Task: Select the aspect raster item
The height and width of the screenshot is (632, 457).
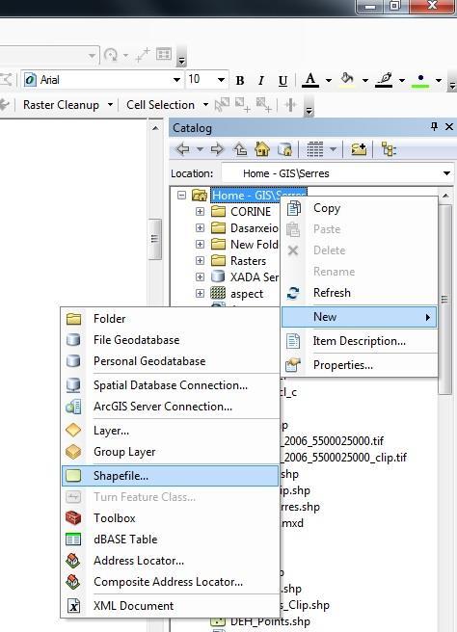Action: pyautogui.click(x=247, y=294)
